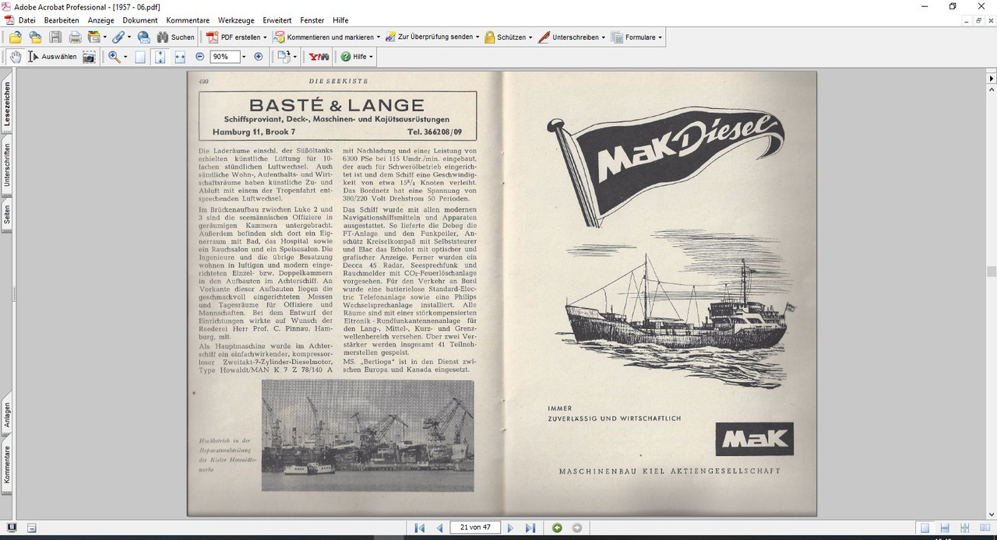Screen dimensions: 997x540
Task: Click the E-mail globe icon
Action: (x=143, y=37)
